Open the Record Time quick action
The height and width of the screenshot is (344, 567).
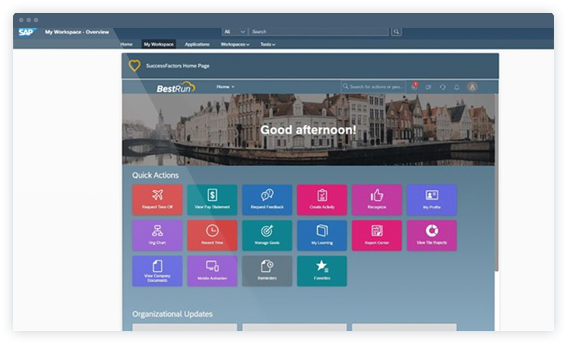point(212,235)
